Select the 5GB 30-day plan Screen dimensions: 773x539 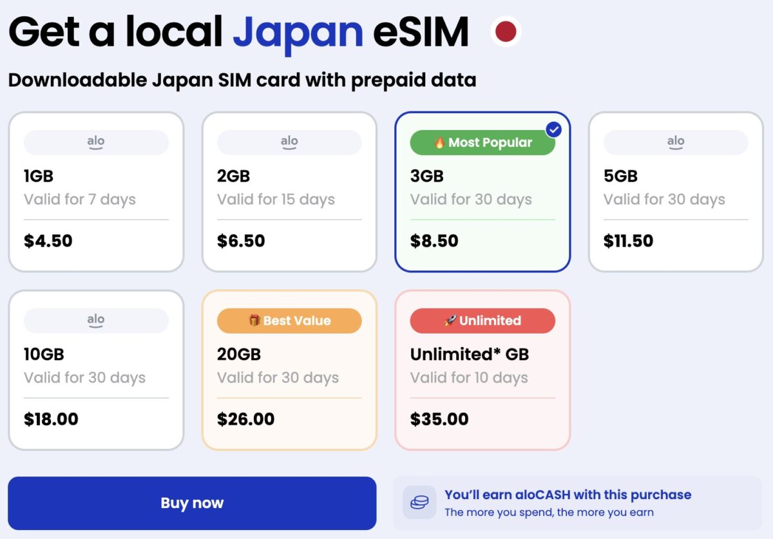(x=675, y=191)
